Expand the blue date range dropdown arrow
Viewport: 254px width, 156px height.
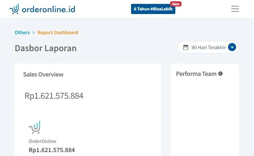point(232,47)
